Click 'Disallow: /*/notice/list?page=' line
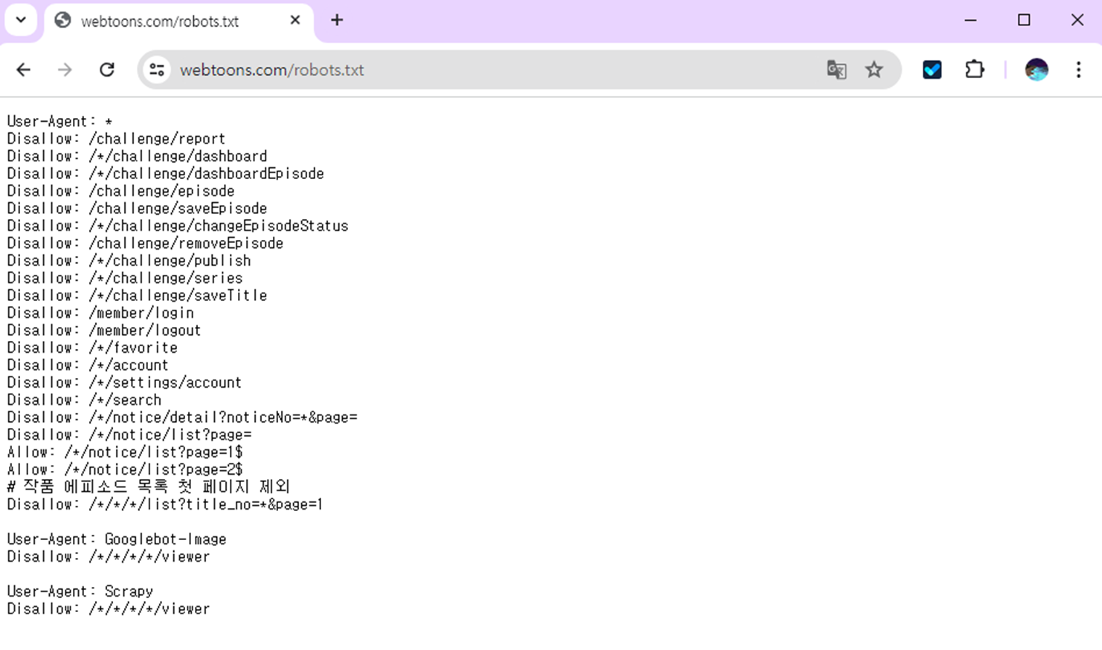The image size is (1102, 650). point(129,435)
